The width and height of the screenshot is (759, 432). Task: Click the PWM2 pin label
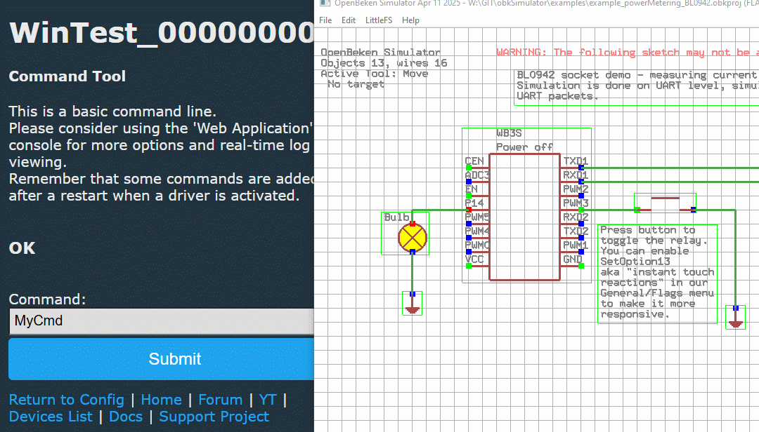(x=576, y=189)
